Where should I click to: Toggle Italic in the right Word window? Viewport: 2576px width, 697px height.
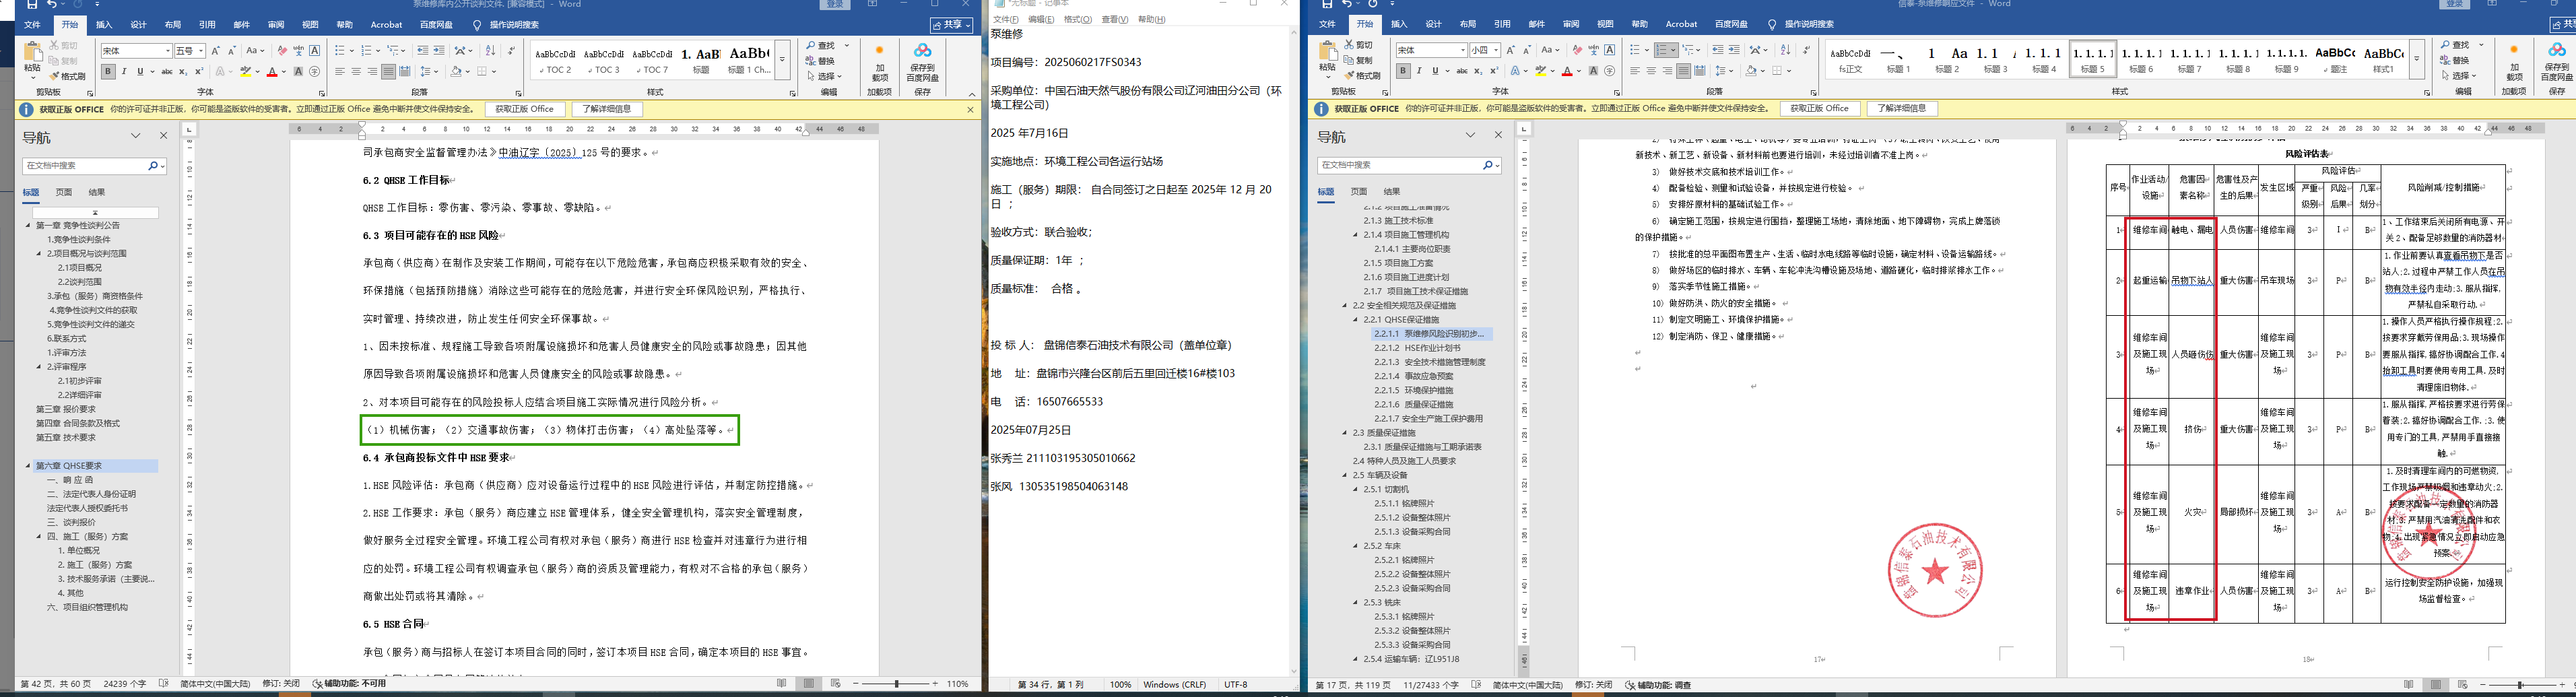coord(1419,71)
